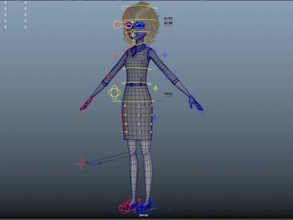Select the red box foot control
This screenshot has height=220, width=293.
pyautogui.click(x=129, y=206)
